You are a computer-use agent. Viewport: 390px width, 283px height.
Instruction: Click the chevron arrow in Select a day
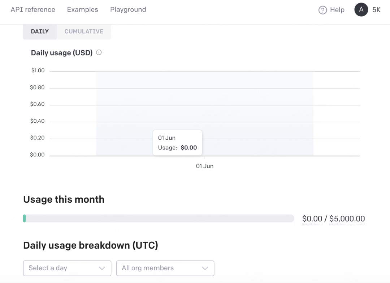tap(102, 268)
